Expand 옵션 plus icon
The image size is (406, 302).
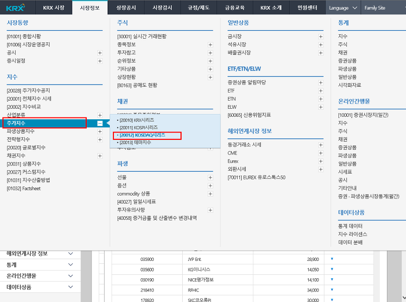point(211,186)
